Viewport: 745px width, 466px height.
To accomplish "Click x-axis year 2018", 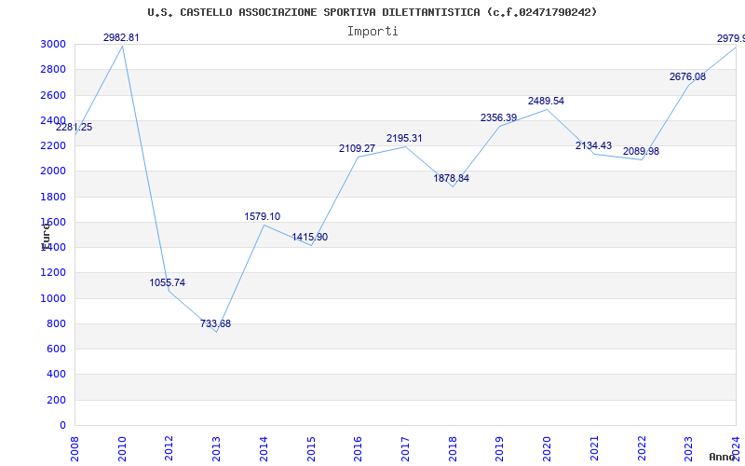I will [x=453, y=449].
